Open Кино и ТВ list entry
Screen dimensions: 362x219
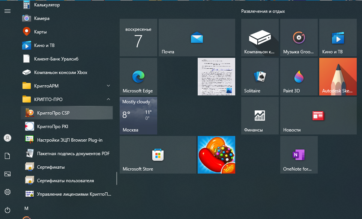click(x=67, y=45)
